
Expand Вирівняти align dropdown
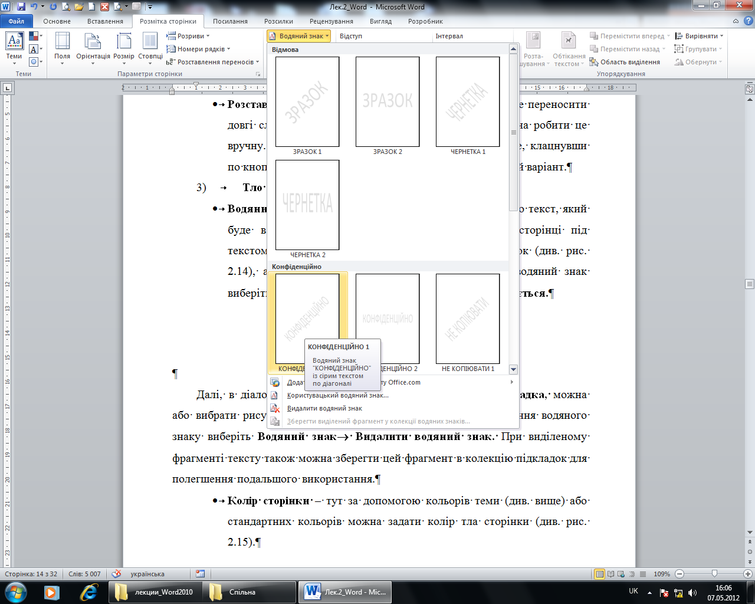click(x=699, y=36)
